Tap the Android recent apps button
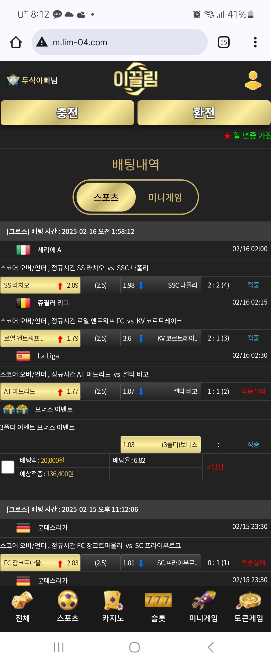This screenshot has width=271, height=664. point(59,647)
